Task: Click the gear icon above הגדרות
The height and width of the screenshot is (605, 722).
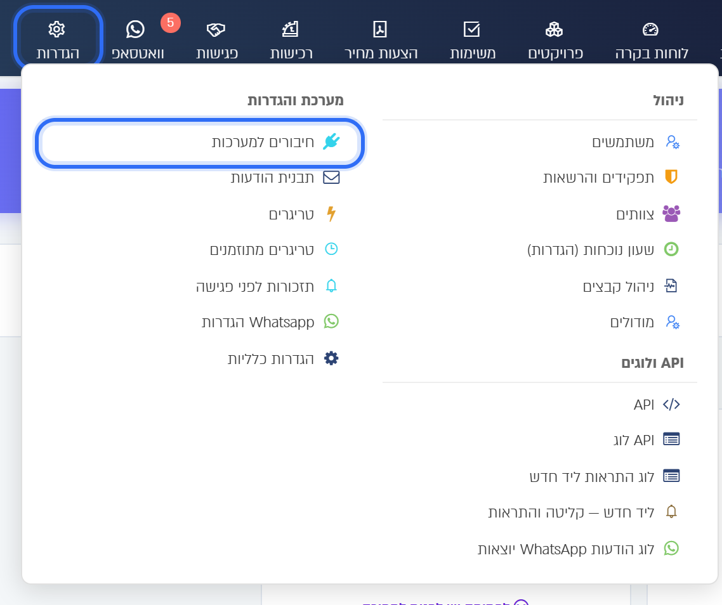Action: coord(56,29)
